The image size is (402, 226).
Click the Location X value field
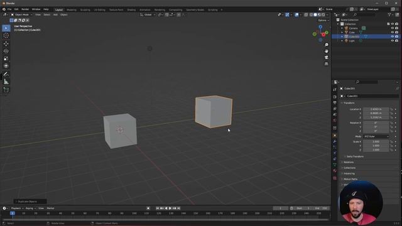(x=376, y=109)
